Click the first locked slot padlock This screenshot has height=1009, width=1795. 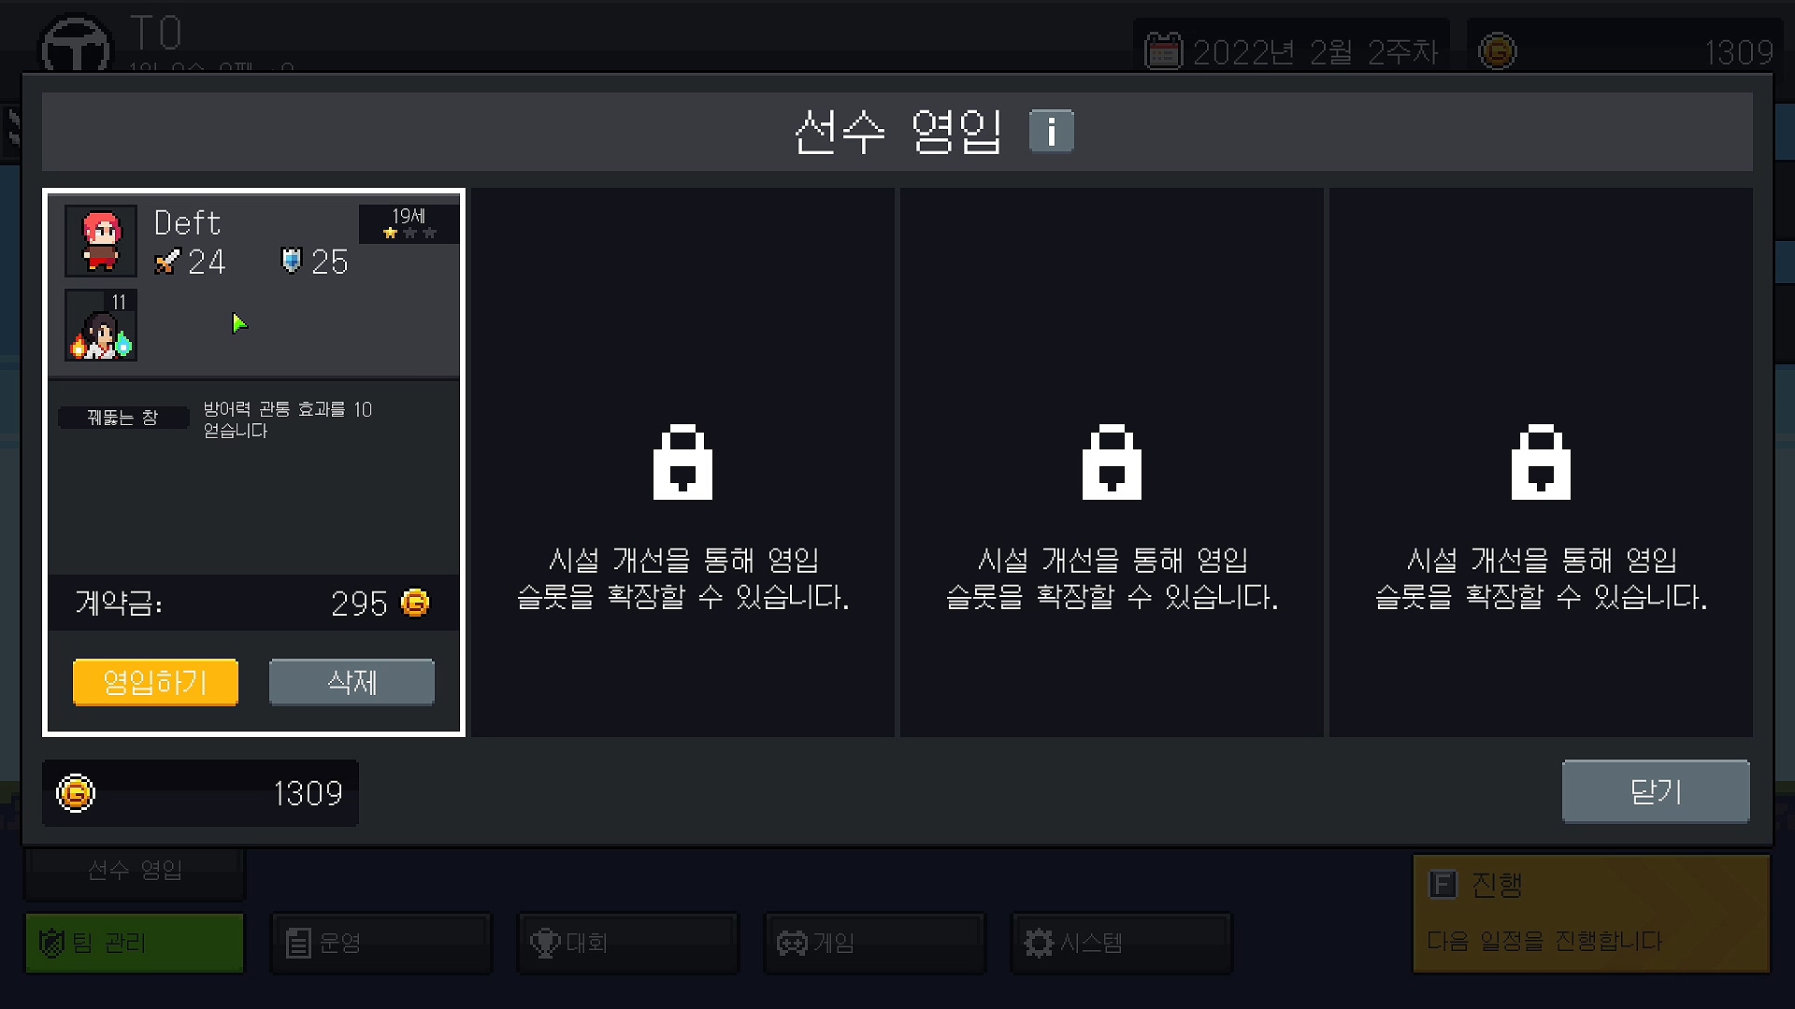coord(682,462)
